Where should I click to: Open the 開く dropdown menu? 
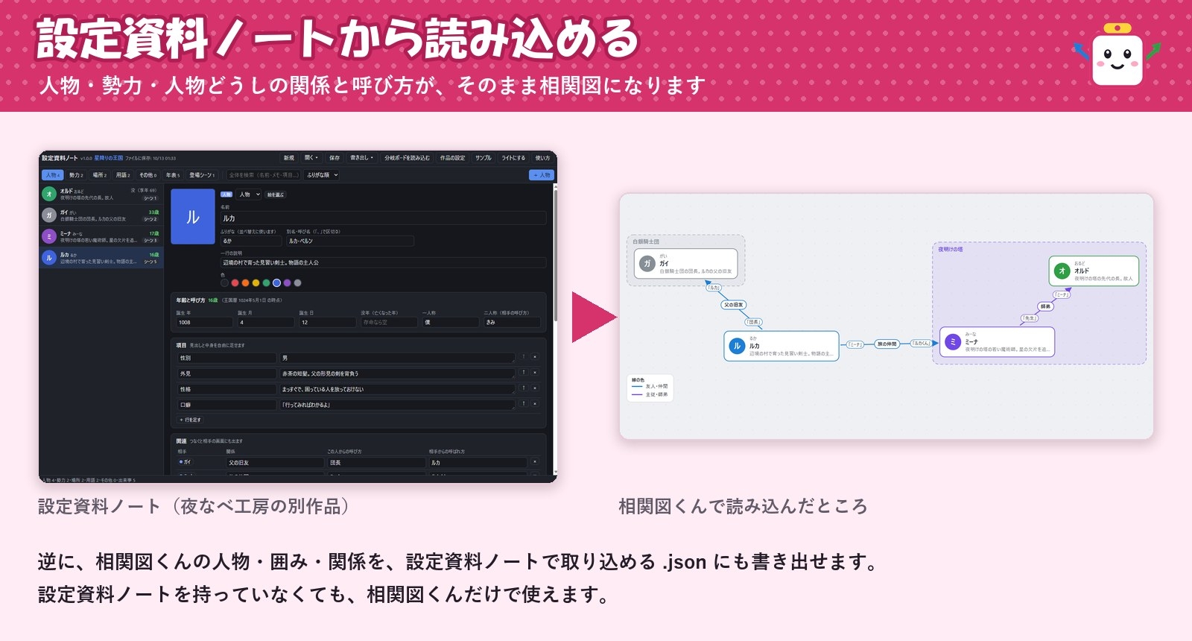(x=311, y=158)
